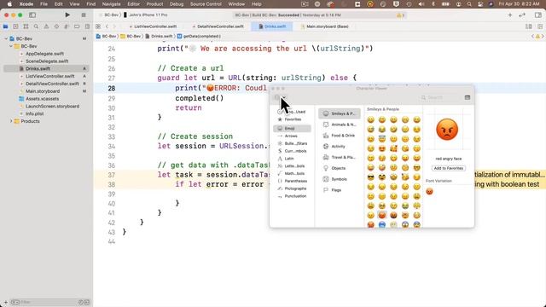546x307 pixels.
Task: Choose Flags emoji group
Action: point(340,190)
